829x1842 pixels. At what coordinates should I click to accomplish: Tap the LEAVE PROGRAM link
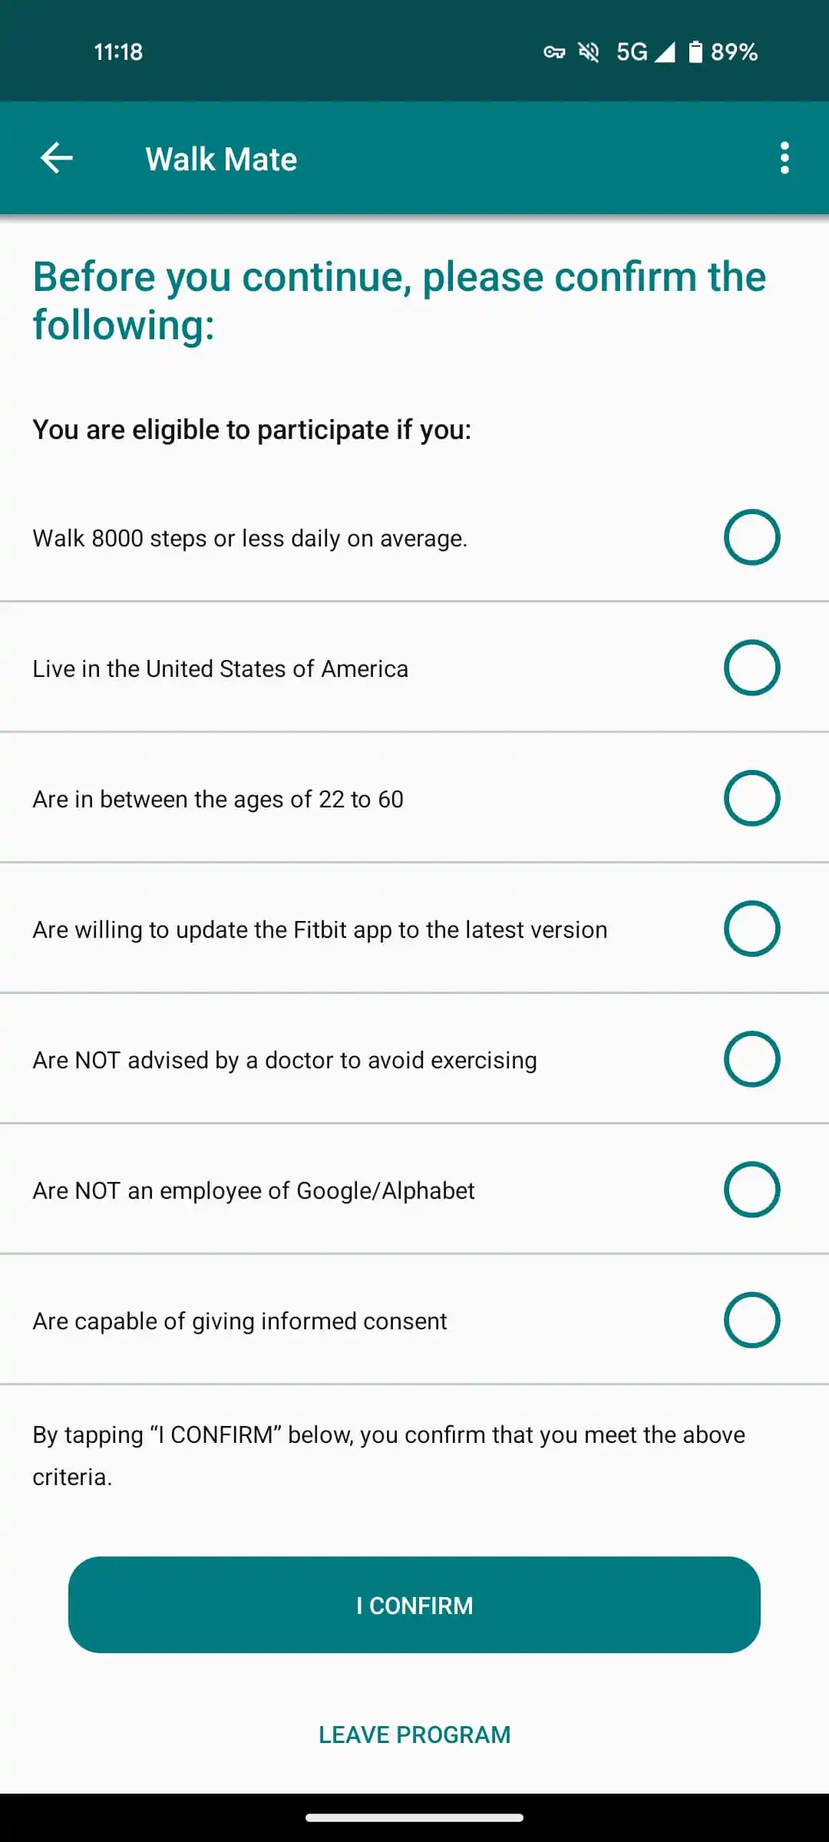pyautogui.click(x=414, y=1735)
